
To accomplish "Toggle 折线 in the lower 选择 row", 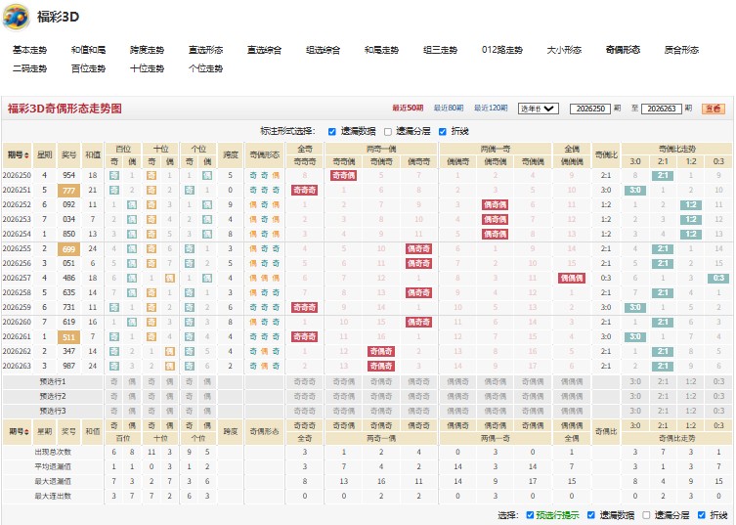I will pos(702,515).
